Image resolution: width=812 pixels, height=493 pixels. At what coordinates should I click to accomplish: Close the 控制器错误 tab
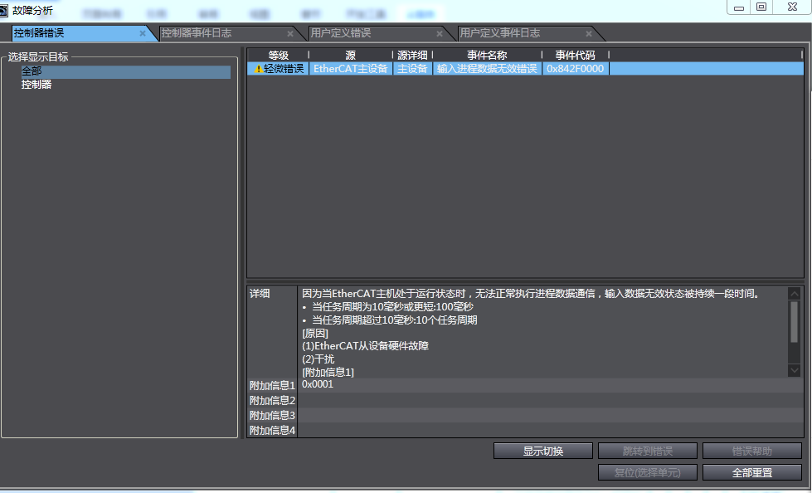(143, 34)
